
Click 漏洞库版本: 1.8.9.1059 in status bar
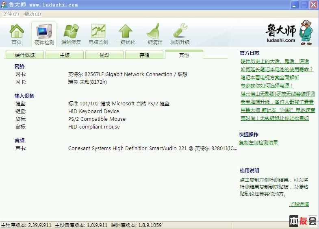coord(136,225)
